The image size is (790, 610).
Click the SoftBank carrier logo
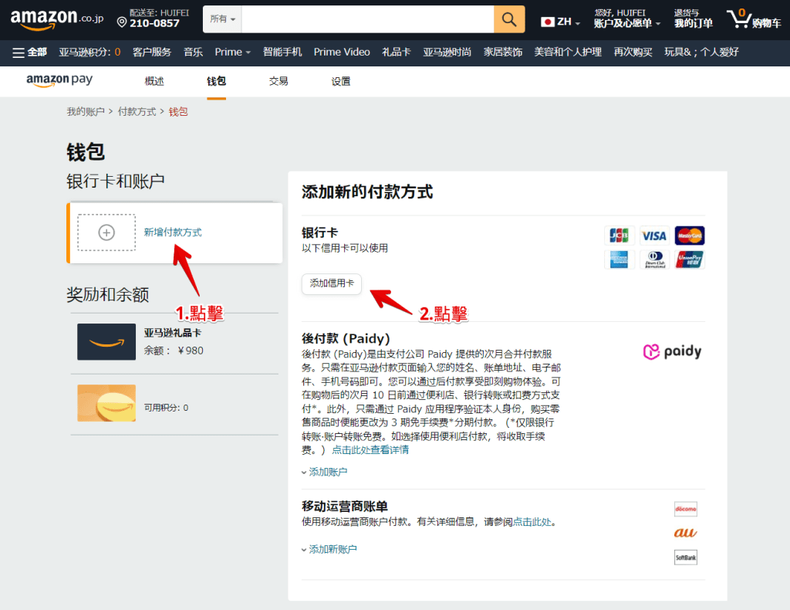point(686,557)
